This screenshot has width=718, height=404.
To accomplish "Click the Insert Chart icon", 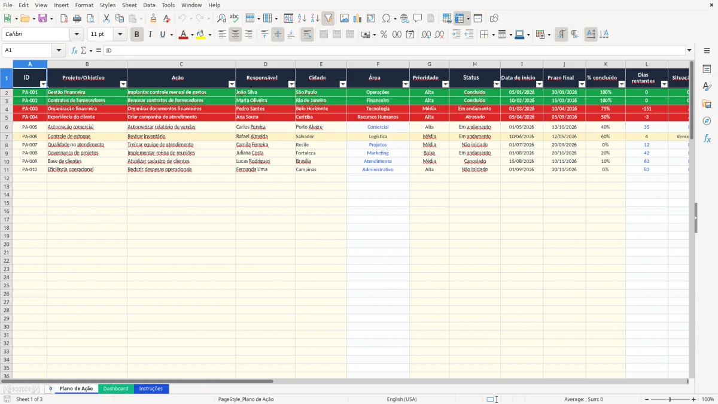I will click(358, 19).
